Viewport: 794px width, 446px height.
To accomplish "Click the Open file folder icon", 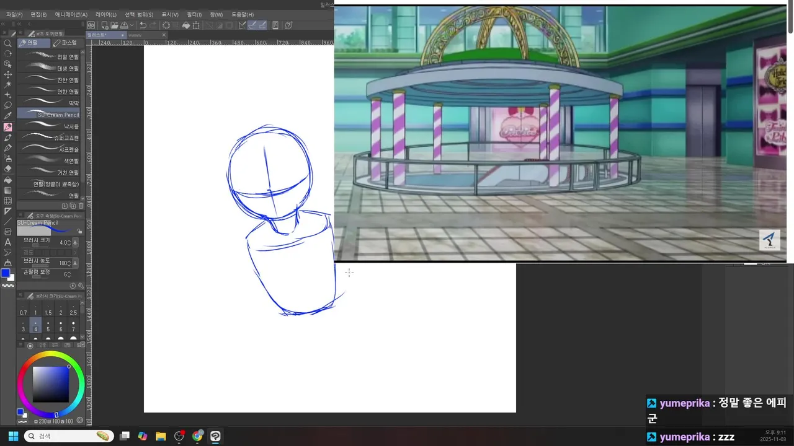I will coord(115,25).
